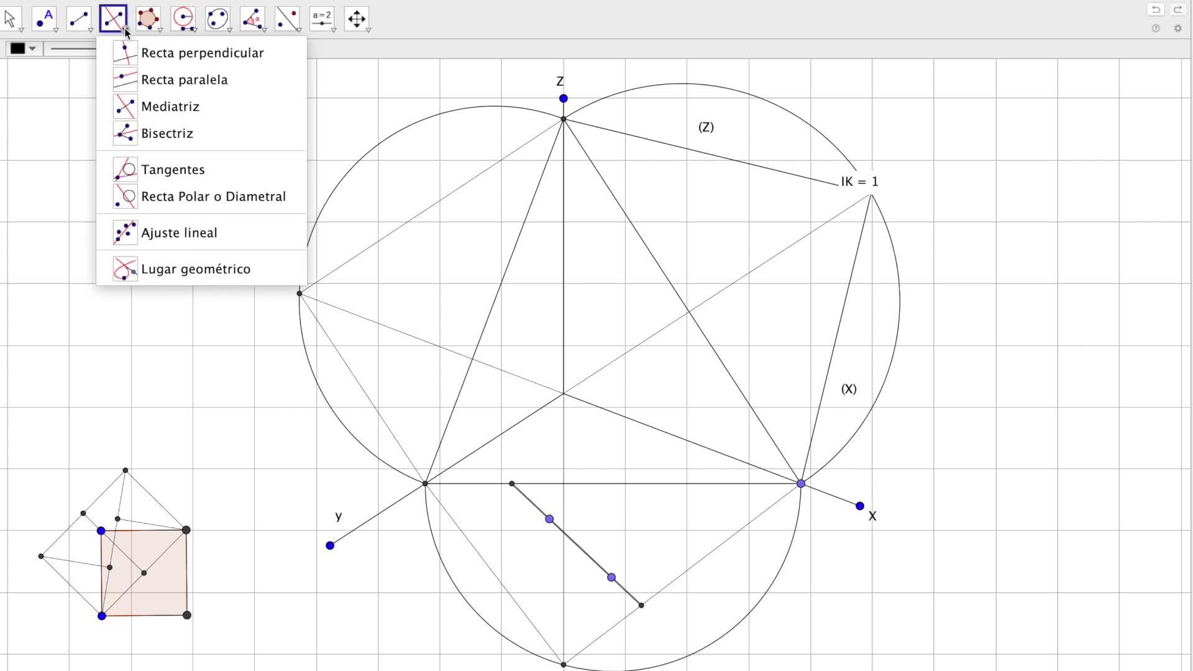The image size is (1193, 671).
Task: Click the black color swatch
Action: tap(17, 48)
